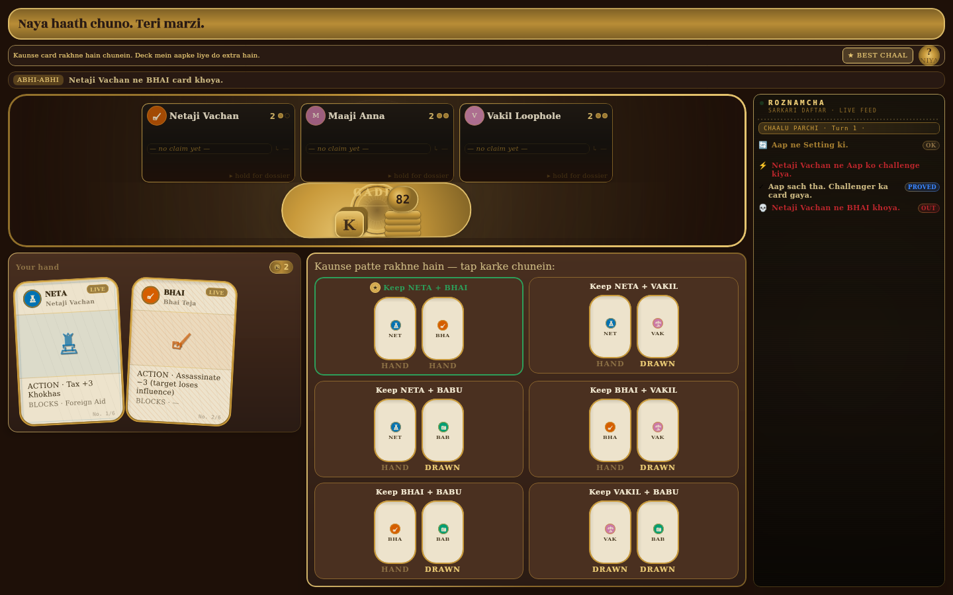Choose the Keep BHAI + VAKIL option
Image resolution: width=953 pixels, height=595 pixels.
633,429
